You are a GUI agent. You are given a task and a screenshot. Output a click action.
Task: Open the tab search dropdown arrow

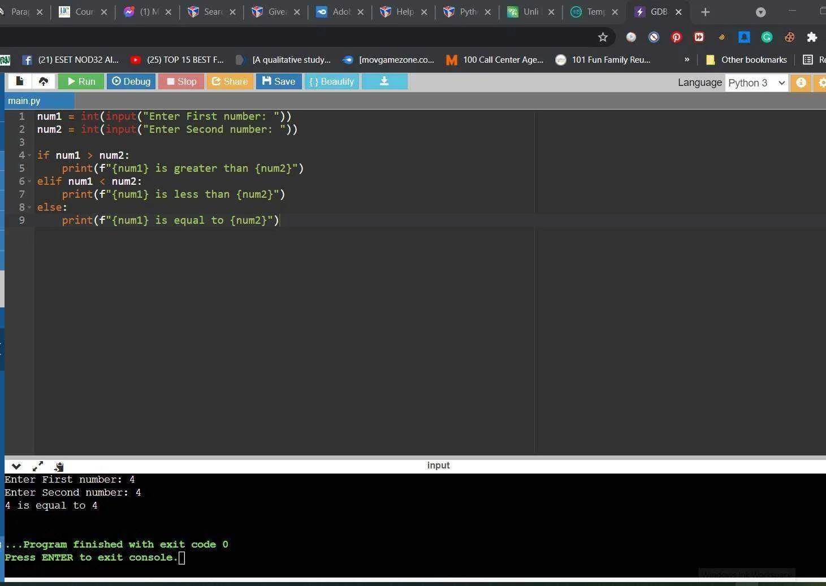pyautogui.click(x=760, y=12)
